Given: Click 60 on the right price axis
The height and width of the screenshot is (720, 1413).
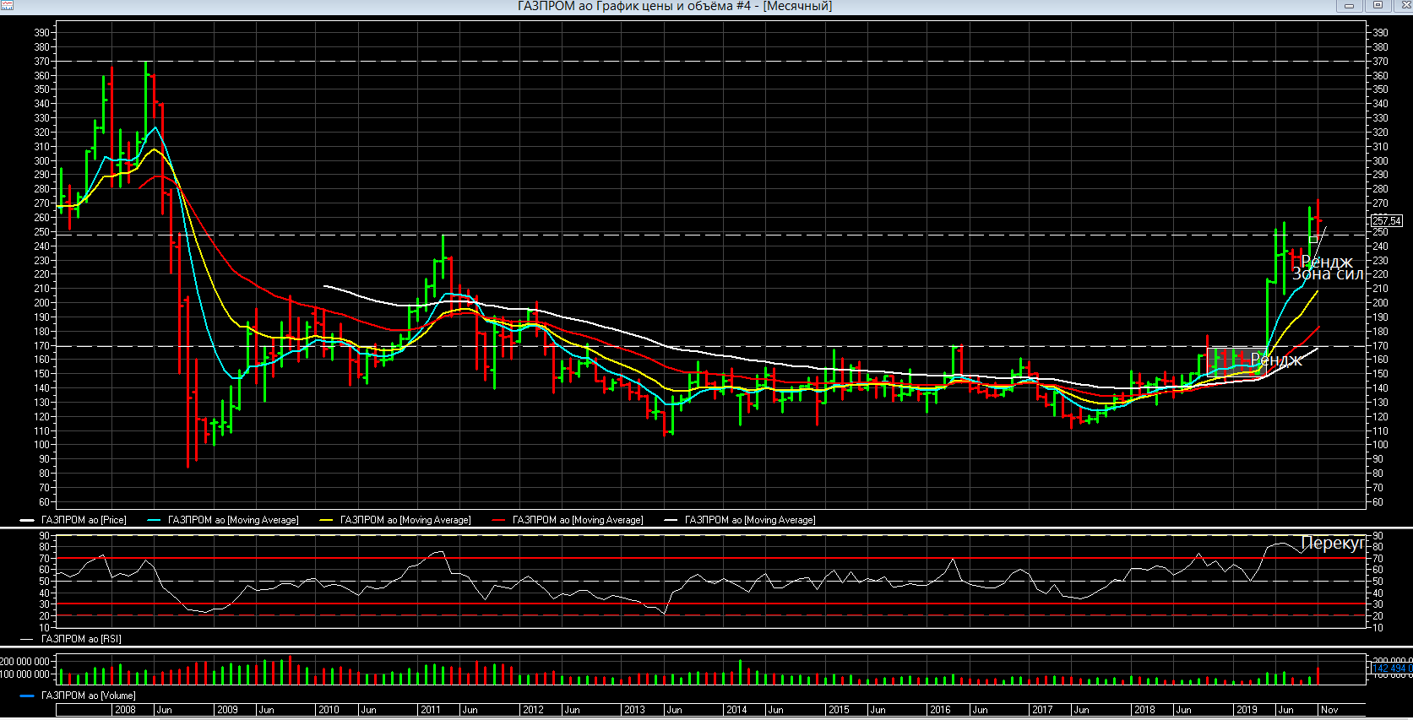Looking at the screenshot, I should (x=1378, y=502).
